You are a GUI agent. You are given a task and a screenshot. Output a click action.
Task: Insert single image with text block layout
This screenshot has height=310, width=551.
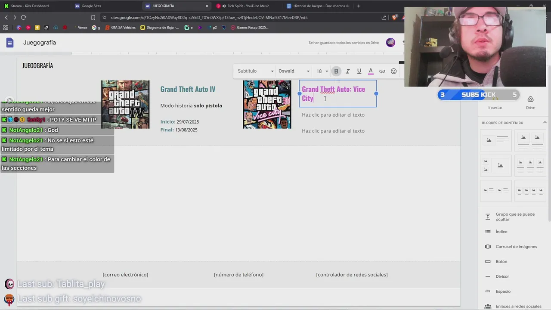[496, 140]
